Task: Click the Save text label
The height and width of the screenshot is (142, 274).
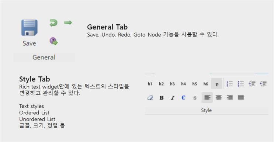Action: pyautogui.click(x=30, y=44)
